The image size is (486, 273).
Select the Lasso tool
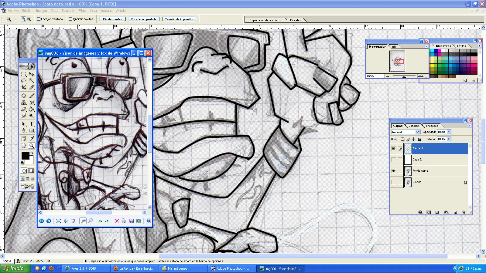(x=24, y=81)
